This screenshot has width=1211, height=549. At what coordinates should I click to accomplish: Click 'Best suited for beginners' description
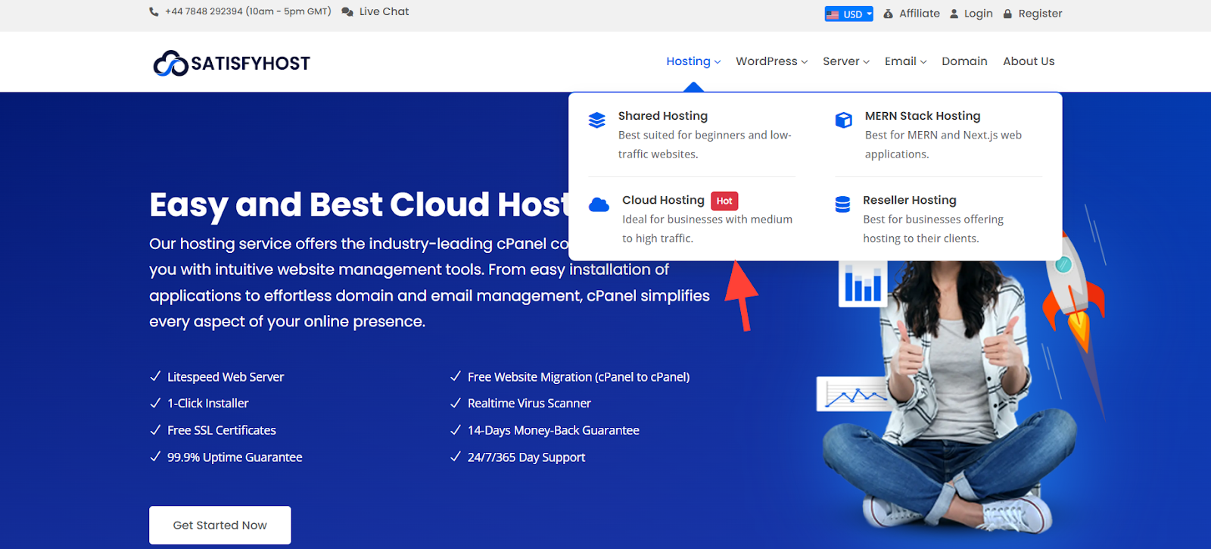[705, 145]
